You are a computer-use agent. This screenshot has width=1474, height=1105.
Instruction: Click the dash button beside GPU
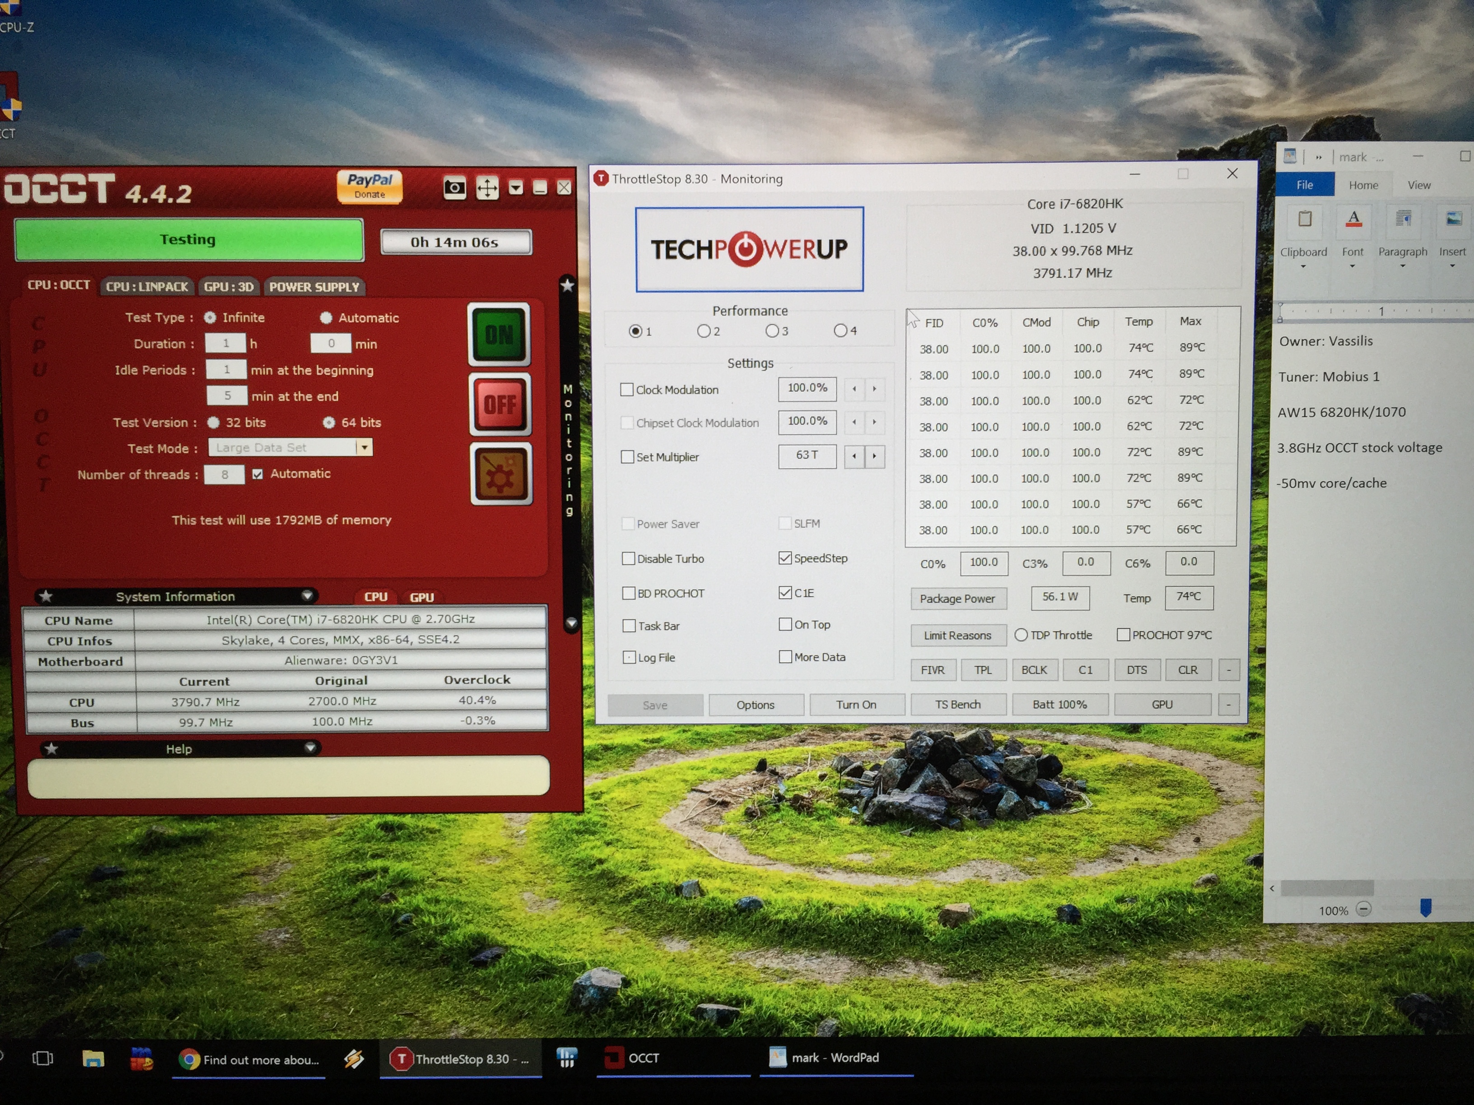[1229, 704]
